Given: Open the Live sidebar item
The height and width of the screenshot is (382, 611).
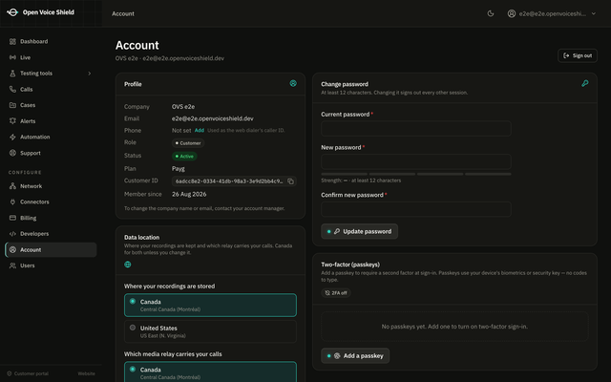Looking at the screenshot, I should click(x=51, y=57).
